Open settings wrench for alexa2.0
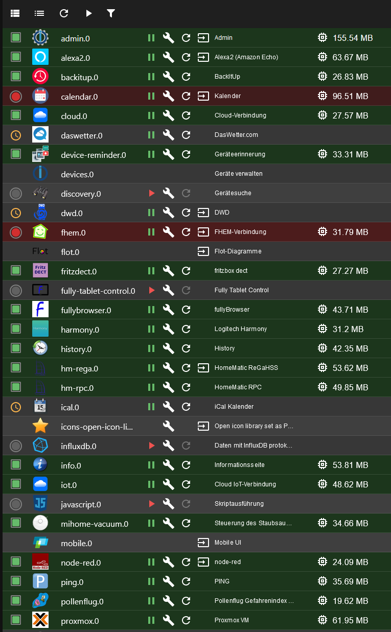Viewport: 391px width, 632px height. point(168,57)
